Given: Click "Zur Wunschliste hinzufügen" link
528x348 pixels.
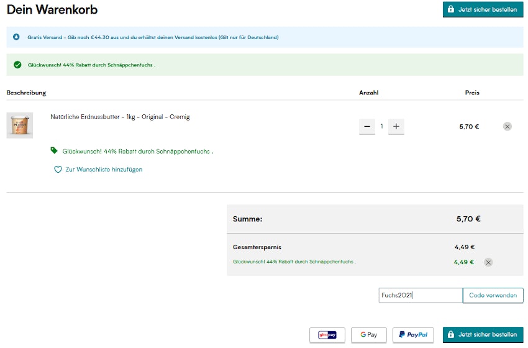Looking at the screenshot, I should coord(104,169).
